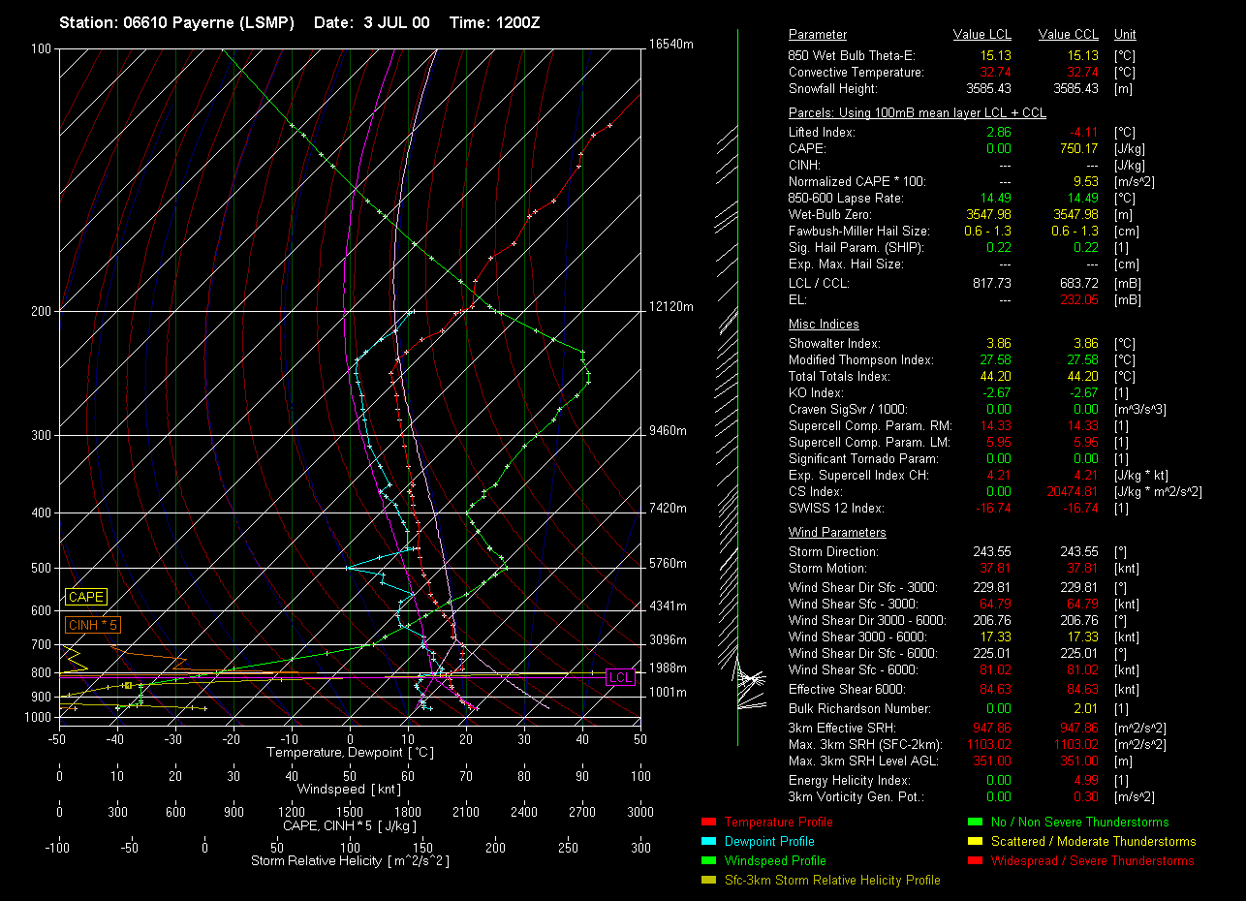Select the Value CCL column header

1068,35
